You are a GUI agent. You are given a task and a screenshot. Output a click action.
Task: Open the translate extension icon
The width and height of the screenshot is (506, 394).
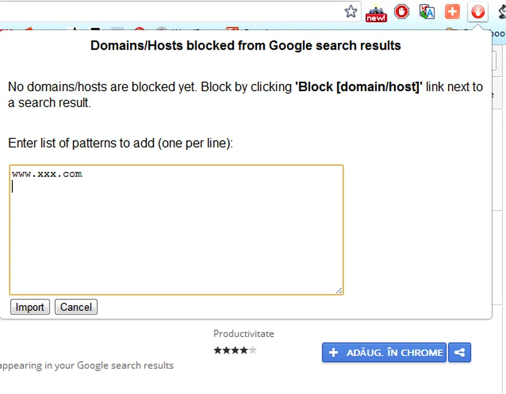[427, 11]
